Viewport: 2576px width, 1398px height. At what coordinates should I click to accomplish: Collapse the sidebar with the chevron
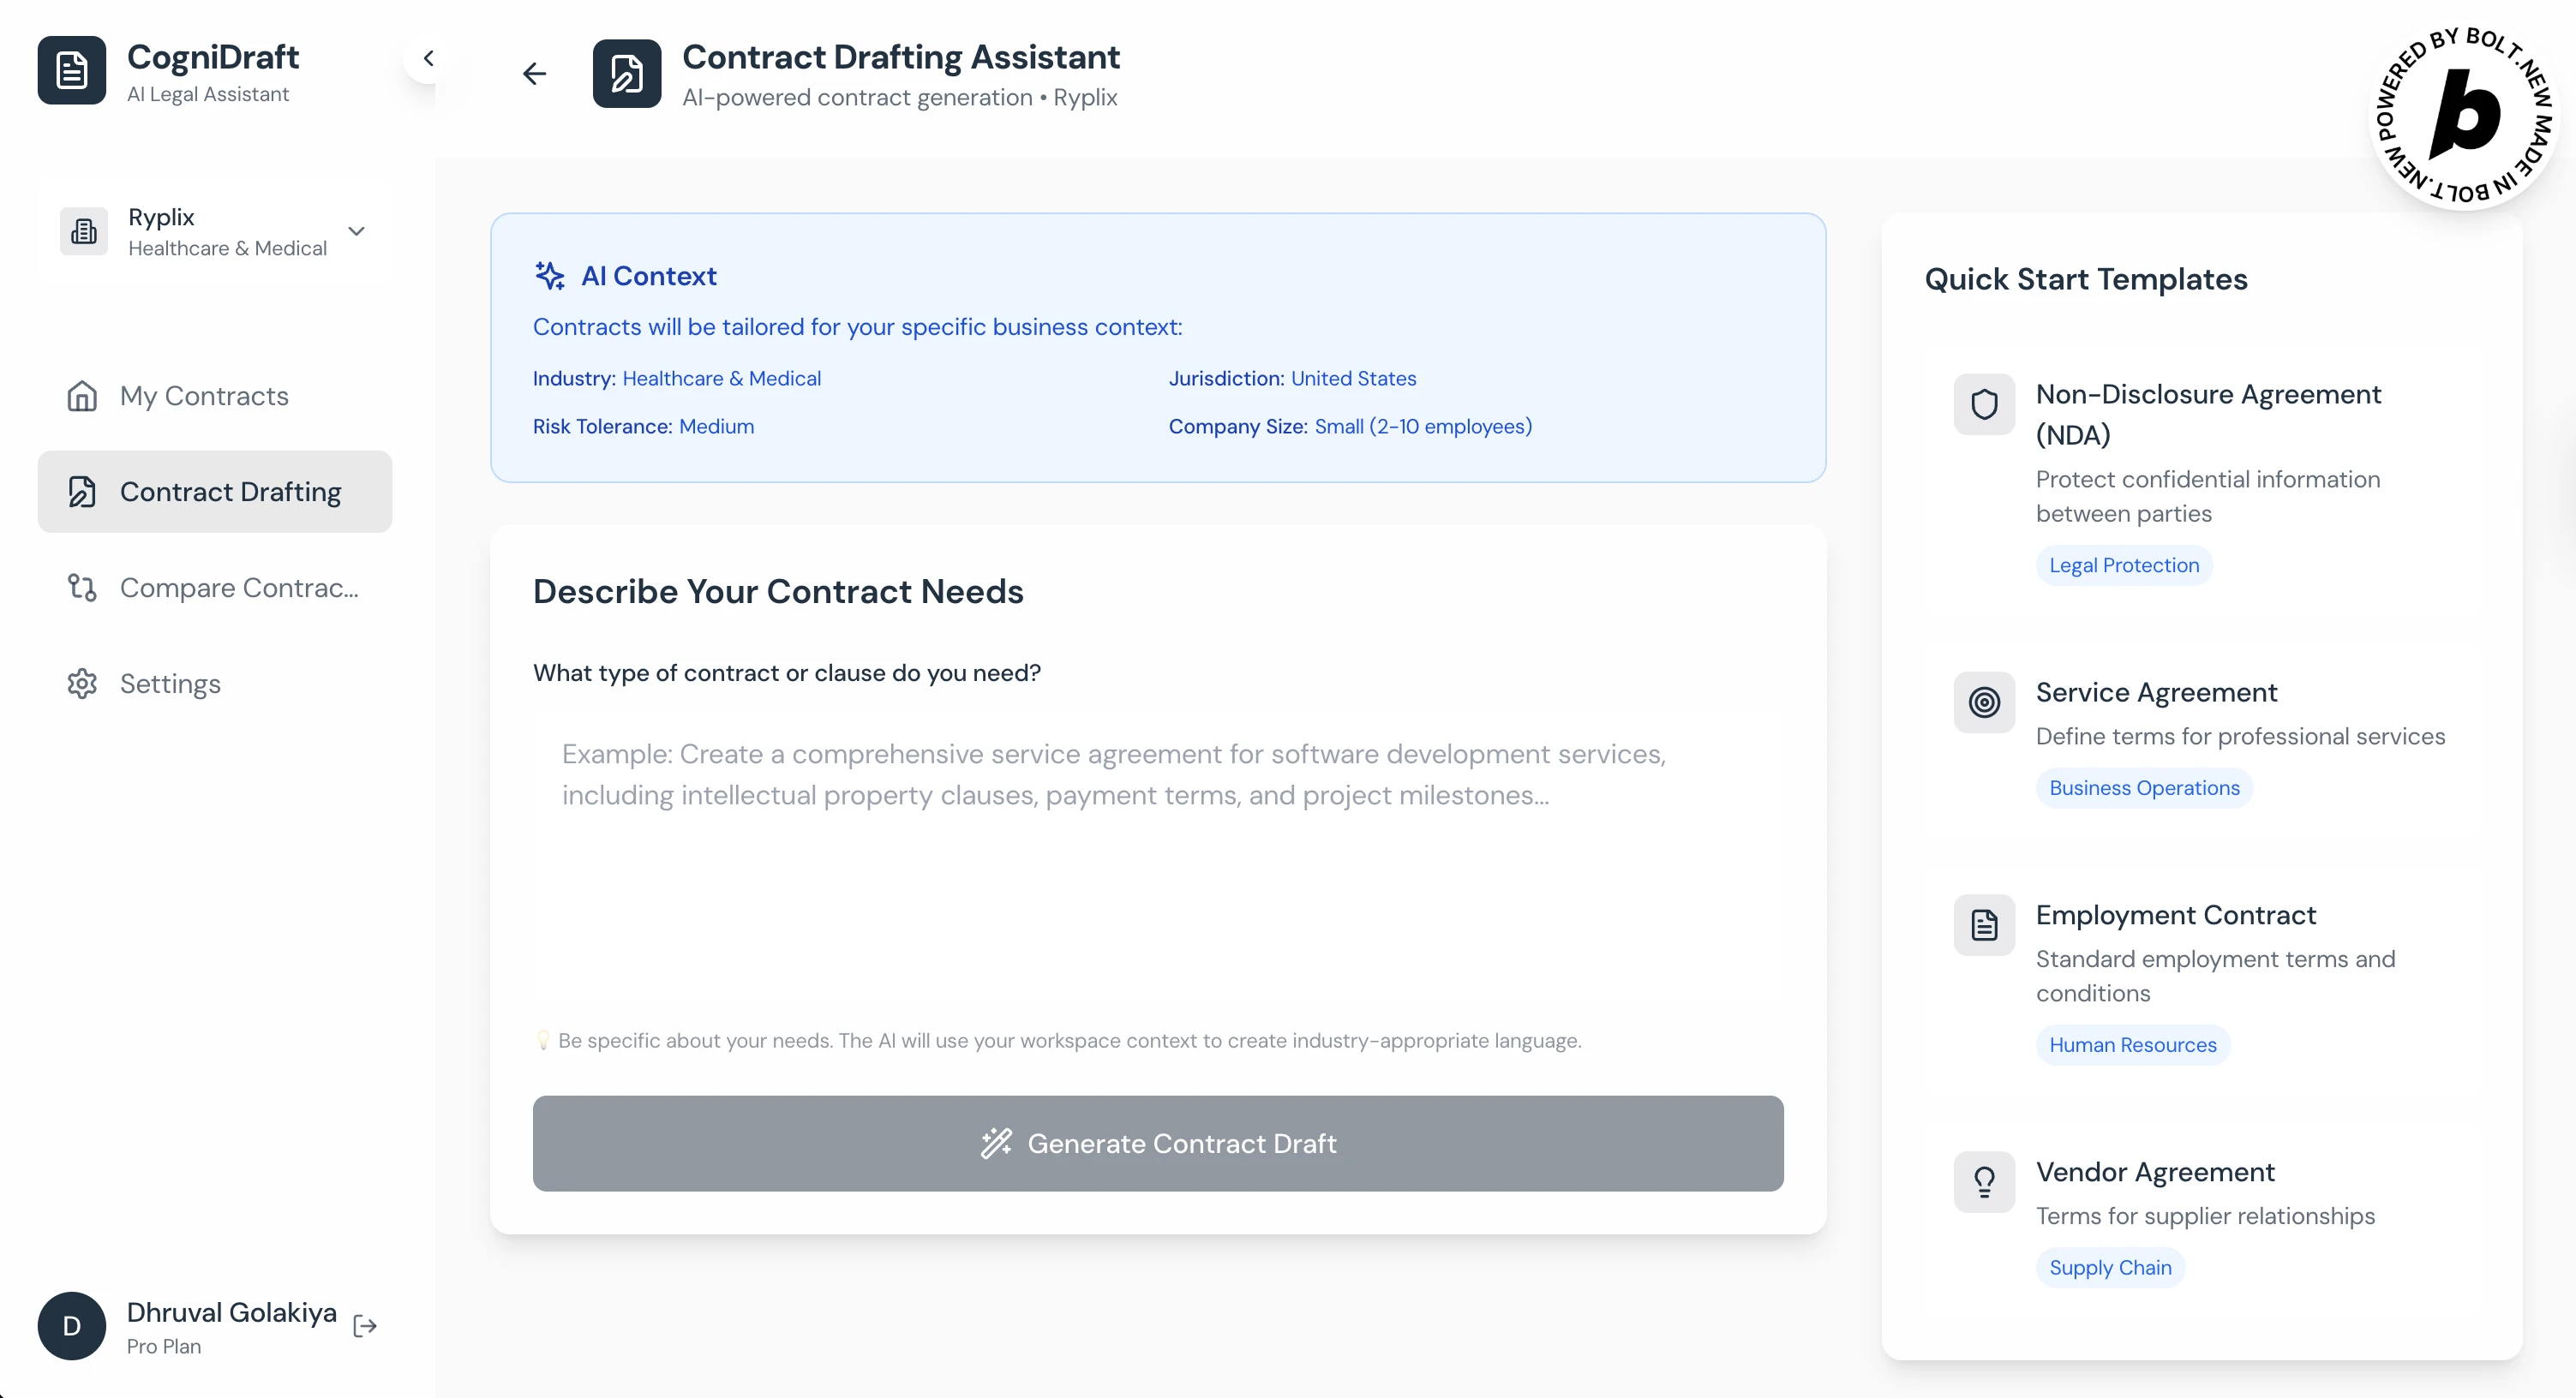[x=428, y=58]
